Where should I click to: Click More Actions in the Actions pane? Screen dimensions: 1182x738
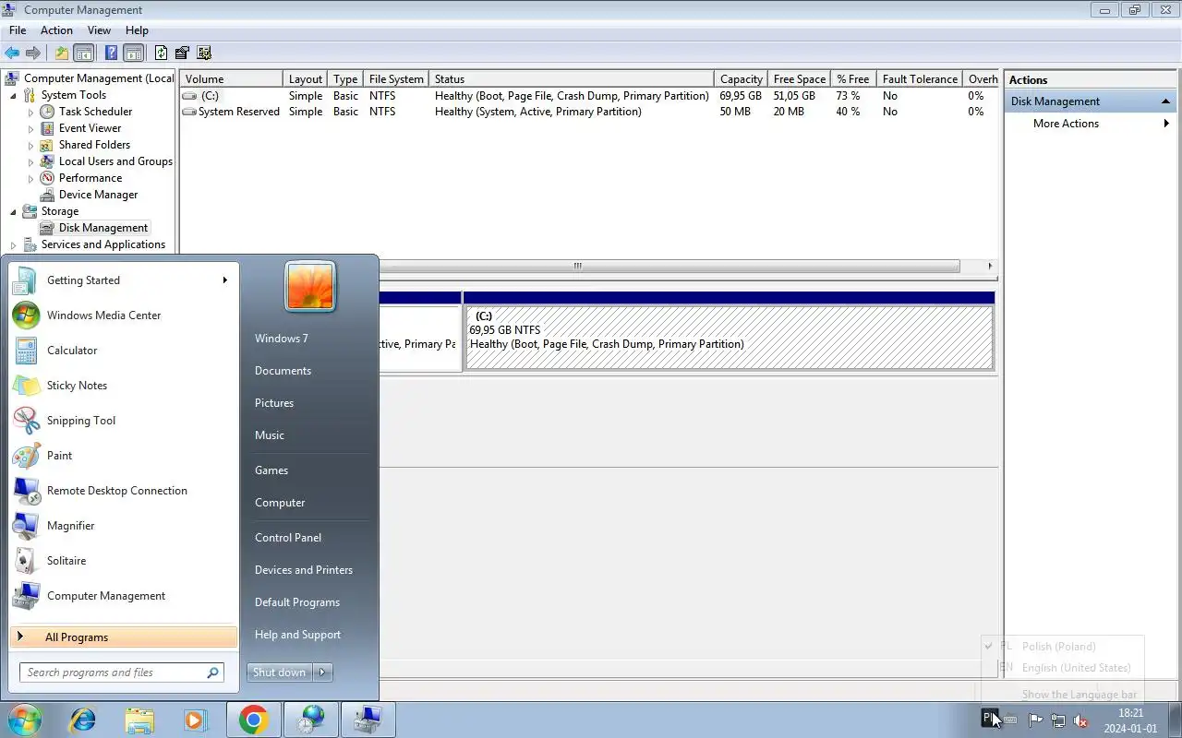pyautogui.click(x=1066, y=124)
